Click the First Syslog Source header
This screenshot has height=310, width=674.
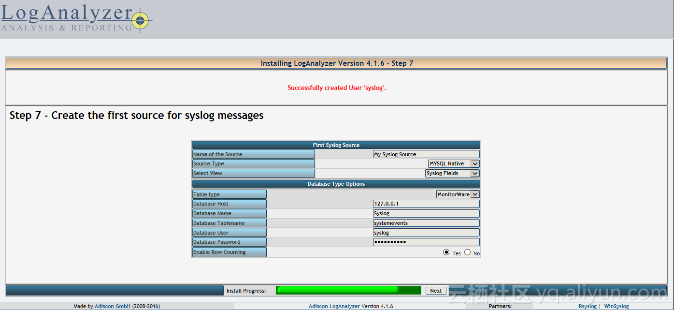coord(336,145)
